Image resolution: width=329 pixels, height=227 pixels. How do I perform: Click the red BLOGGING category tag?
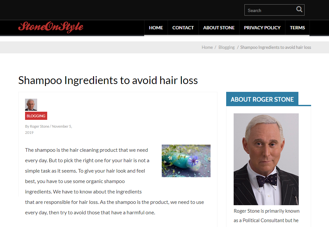tap(36, 116)
